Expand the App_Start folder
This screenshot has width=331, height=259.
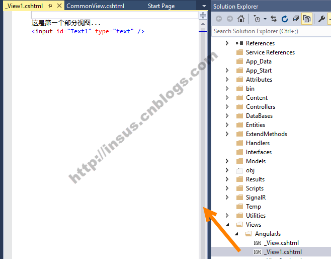[227, 70]
